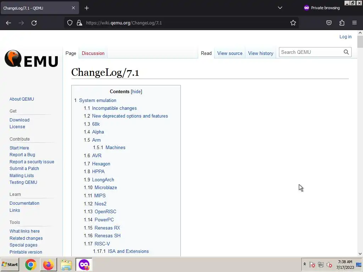Bookmark this page with the star
Screen dimensions: 363x272
(293, 23)
